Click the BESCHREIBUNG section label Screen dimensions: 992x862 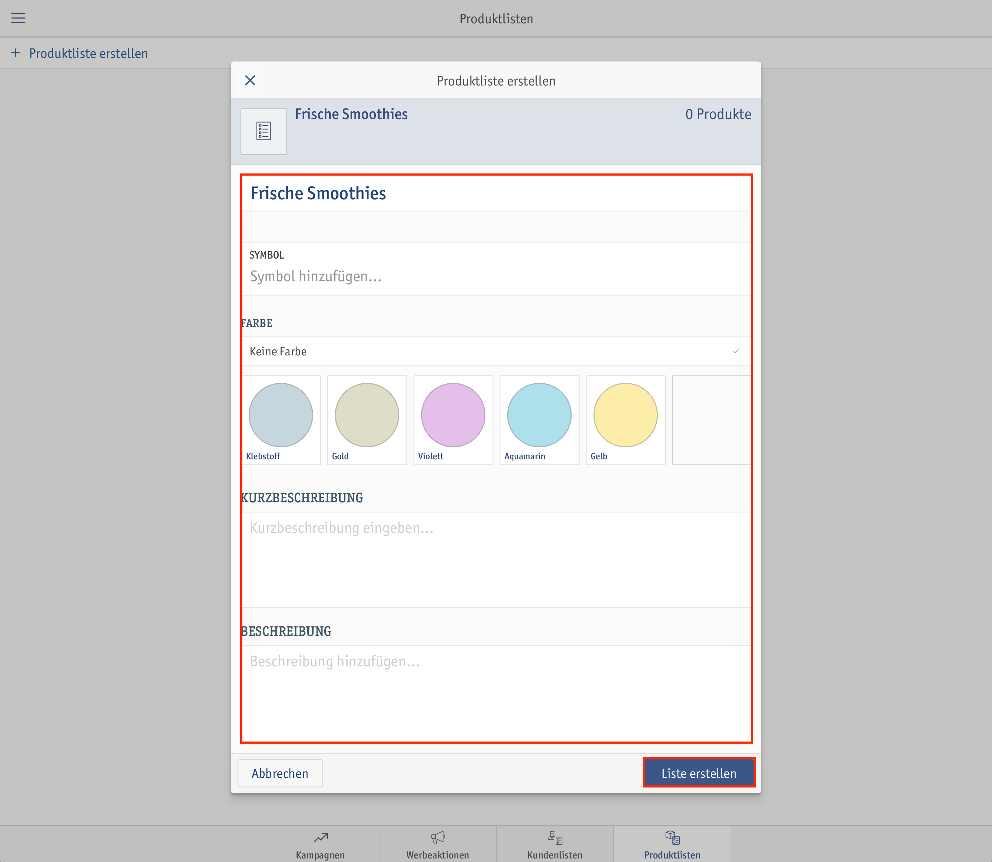(286, 631)
